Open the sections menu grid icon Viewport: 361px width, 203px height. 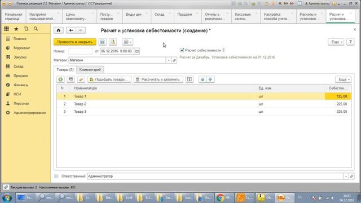tap(6, 29)
